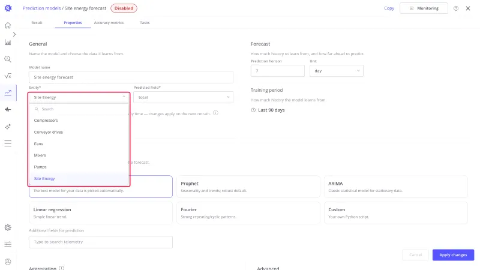Switch to the Result tab
The image size is (480, 270).
pyautogui.click(x=37, y=23)
